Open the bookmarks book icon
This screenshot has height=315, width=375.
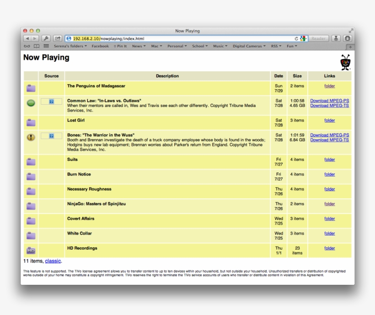tap(36, 46)
